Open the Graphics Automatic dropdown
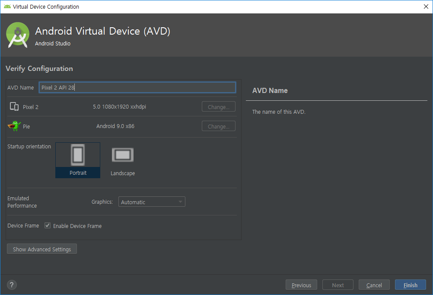The image size is (433, 295). pyautogui.click(x=152, y=202)
